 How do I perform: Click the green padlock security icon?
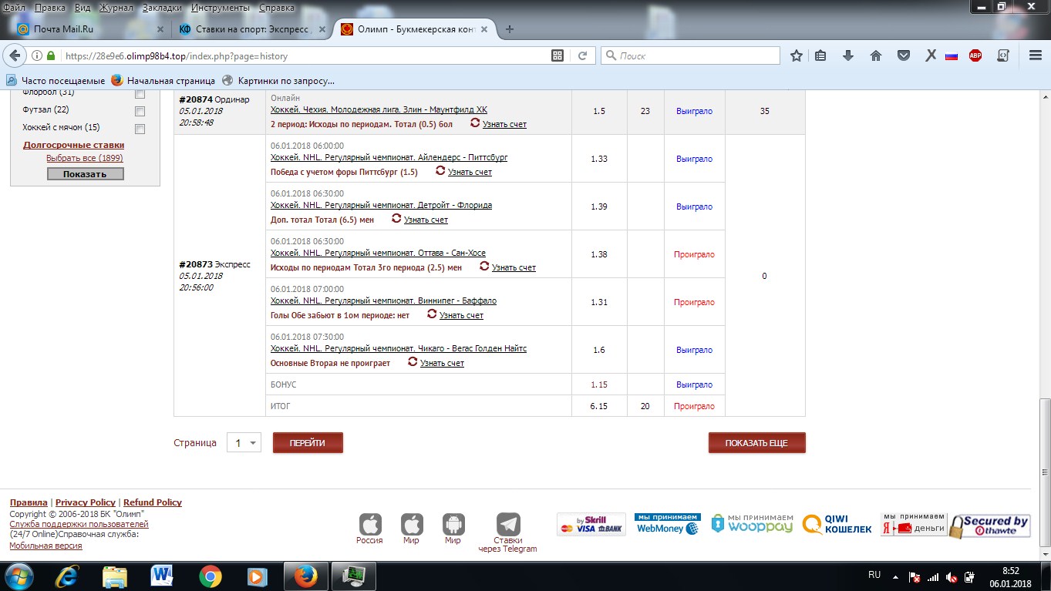click(51, 55)
